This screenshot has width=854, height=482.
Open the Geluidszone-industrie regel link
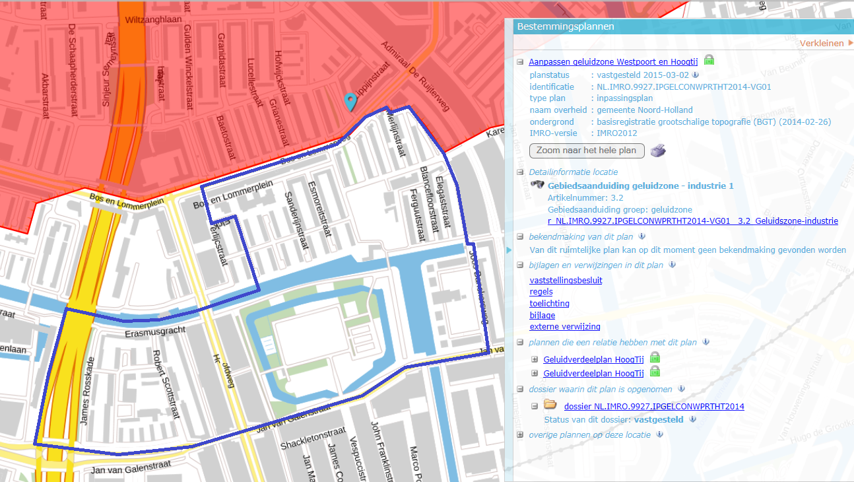(x=693, y=221)
